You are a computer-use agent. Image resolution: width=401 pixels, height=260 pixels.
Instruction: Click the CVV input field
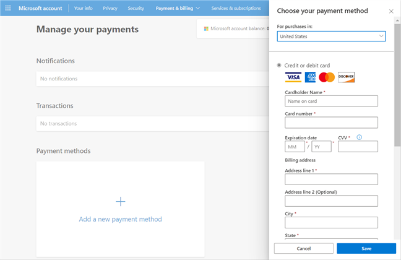coord(358,147)
